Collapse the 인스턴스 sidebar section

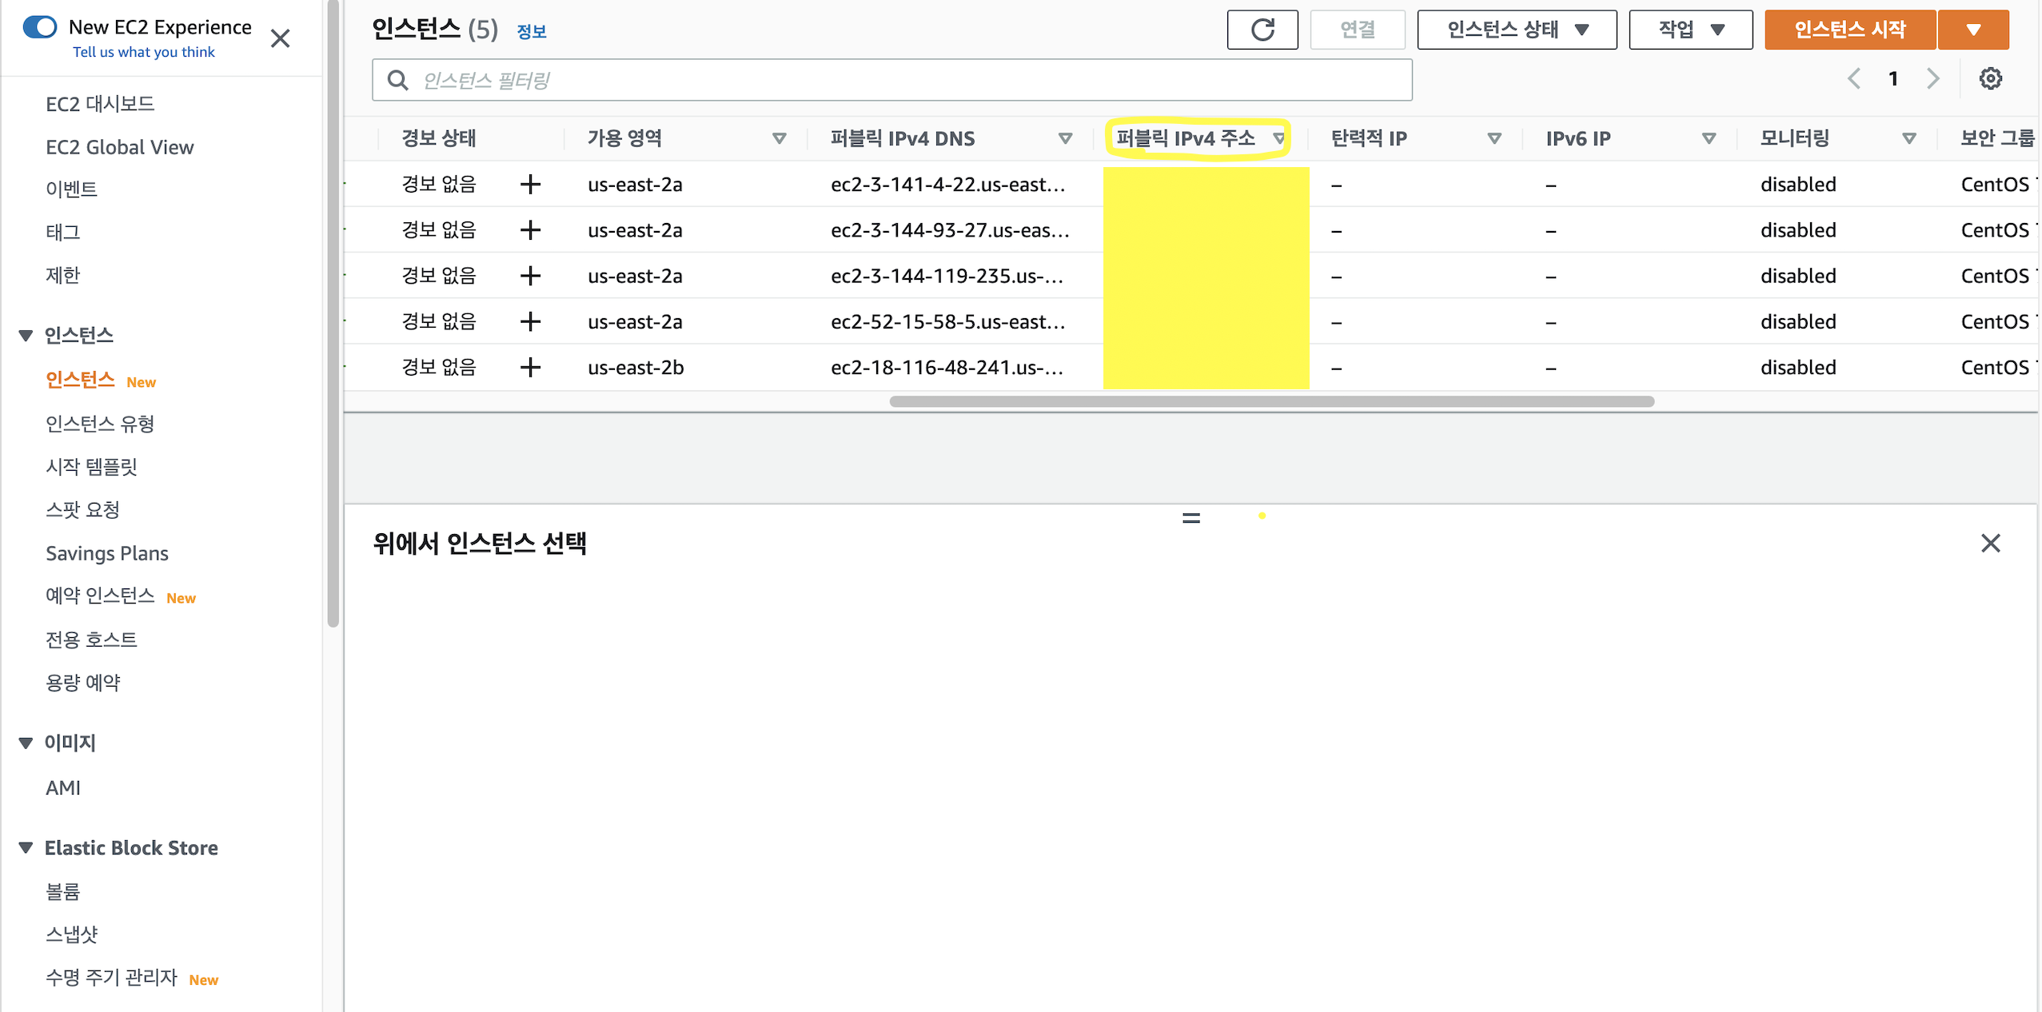[x=26, y=336]
